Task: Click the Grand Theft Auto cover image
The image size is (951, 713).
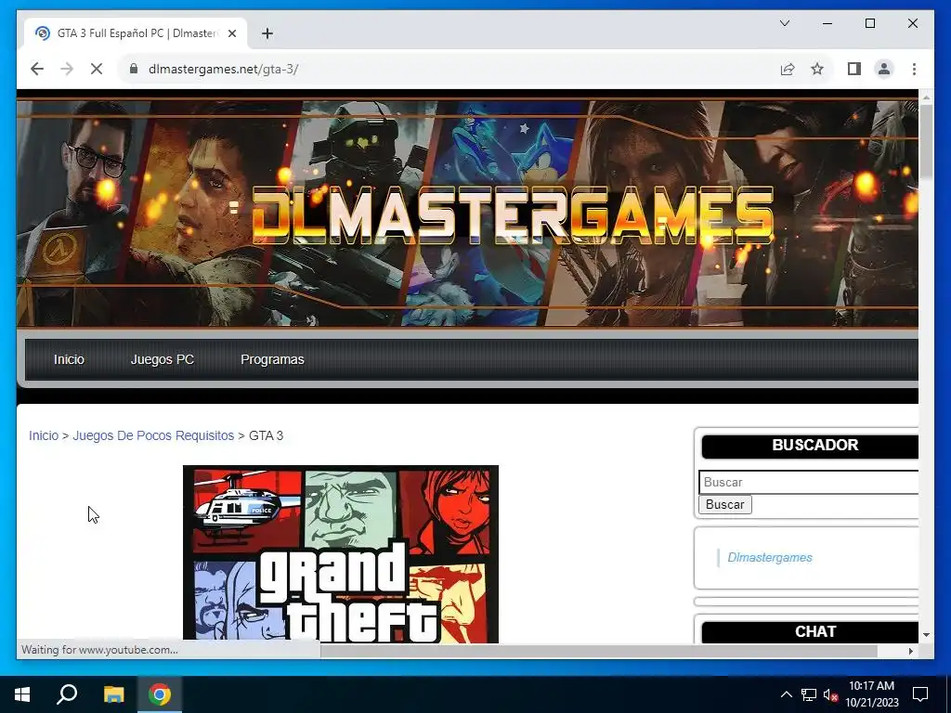Action: [341, 554]
